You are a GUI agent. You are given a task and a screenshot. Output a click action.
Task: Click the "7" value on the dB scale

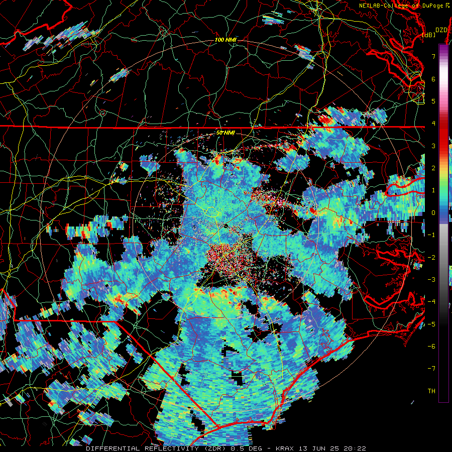click(x=433, y=56)
